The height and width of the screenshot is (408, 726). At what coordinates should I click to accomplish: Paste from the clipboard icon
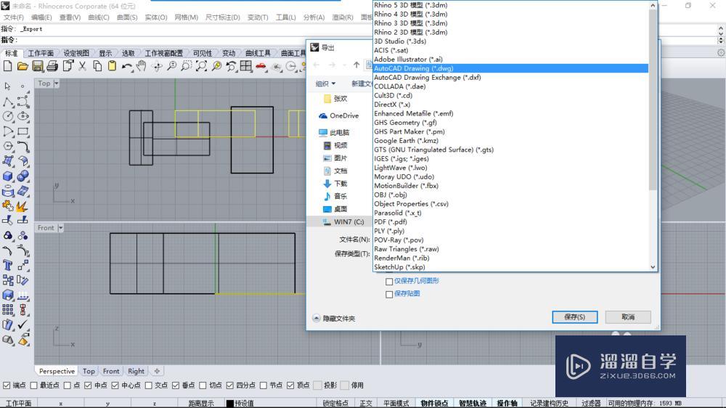(112, 66)
